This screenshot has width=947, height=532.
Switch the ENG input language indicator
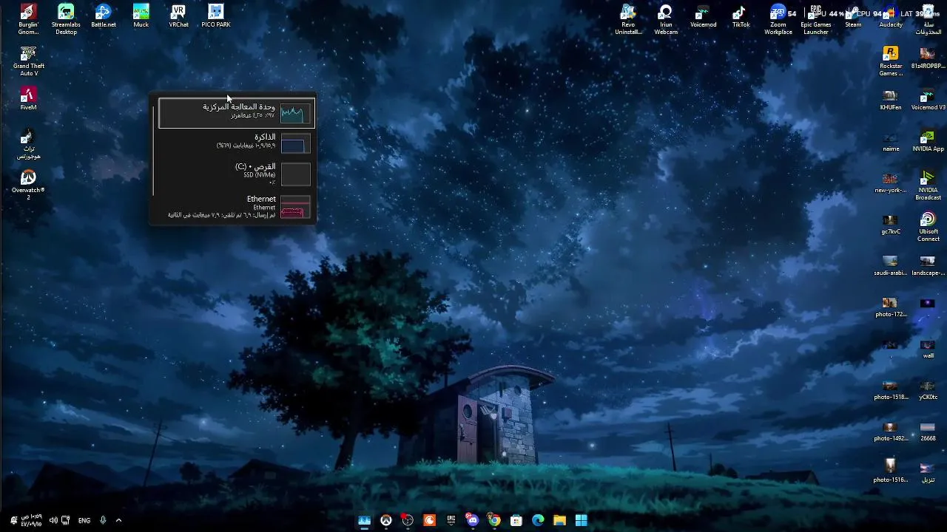tap(84, 520)
